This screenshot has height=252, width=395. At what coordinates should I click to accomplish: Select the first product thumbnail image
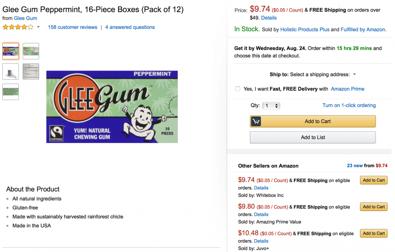[x=11, y=51]
